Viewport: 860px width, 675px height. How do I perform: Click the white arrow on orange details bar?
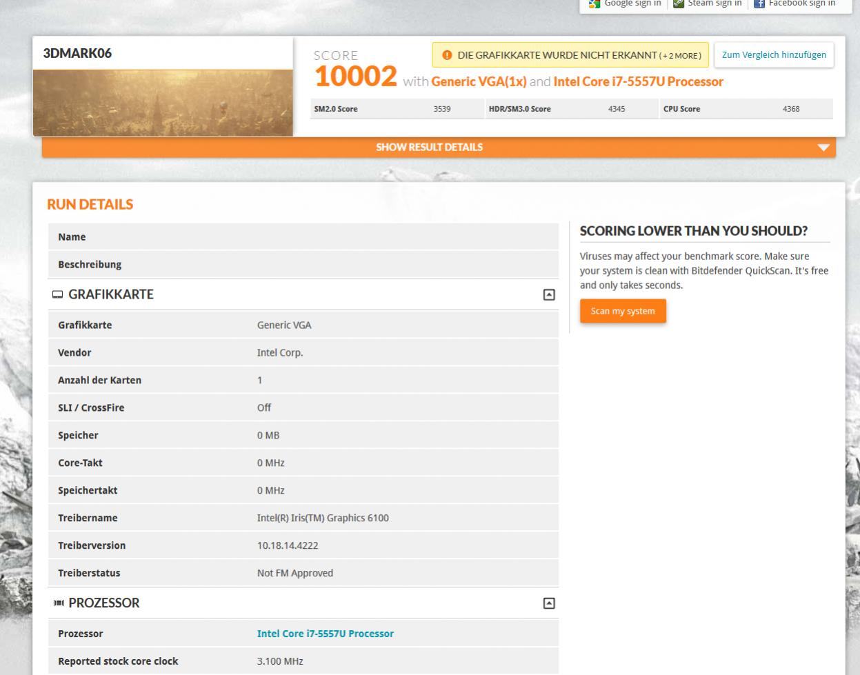pos(823,148)
